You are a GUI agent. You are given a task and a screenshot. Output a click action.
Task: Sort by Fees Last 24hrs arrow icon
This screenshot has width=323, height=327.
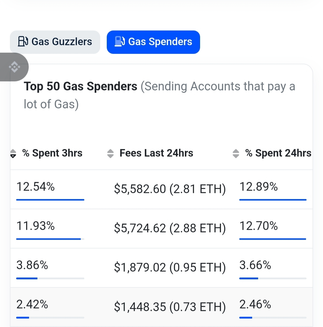(110, 154)
